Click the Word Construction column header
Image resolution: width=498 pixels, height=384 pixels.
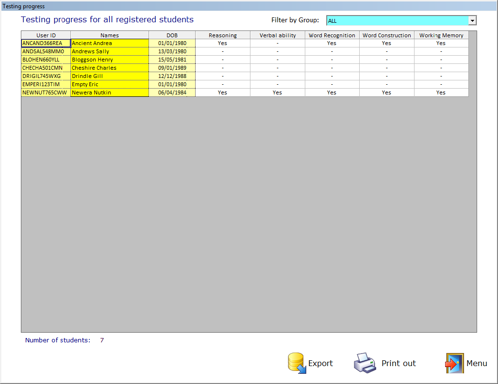386,35
